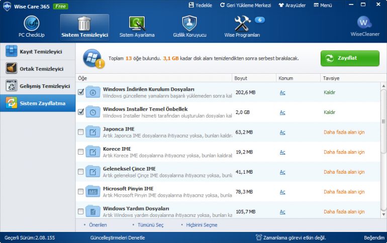Switch to Gelişmiş Temizleyici section

click(38, 86)
